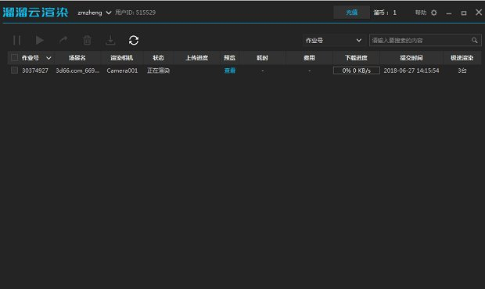Screen dimensions: 485x300
Task: Click scene name 3d66.com_669...
Action: point(77,70)
